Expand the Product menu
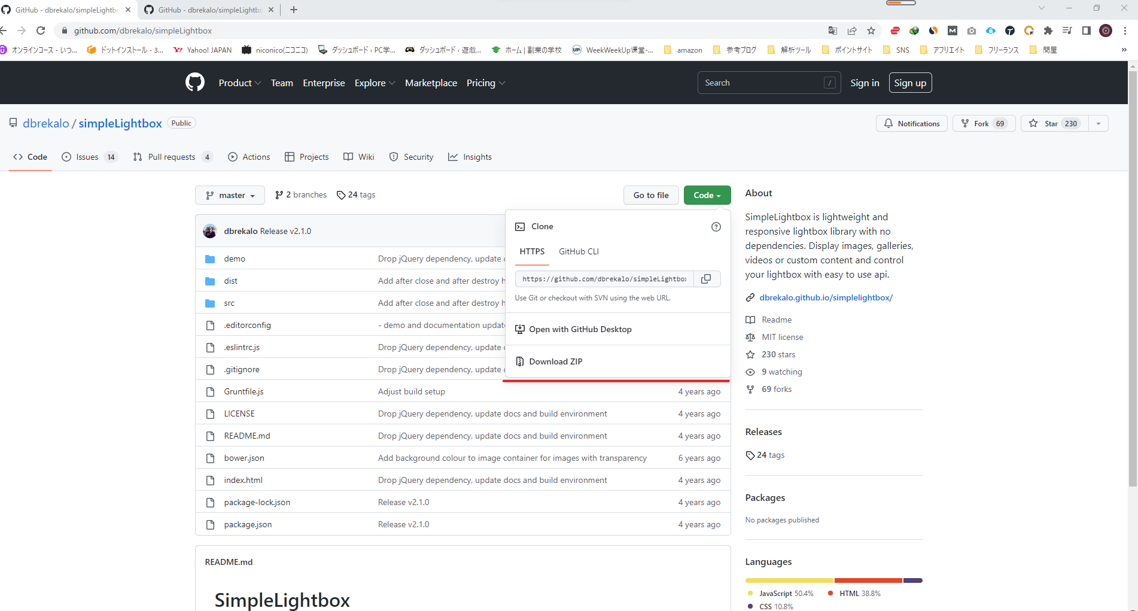 [x=240, y=83]
